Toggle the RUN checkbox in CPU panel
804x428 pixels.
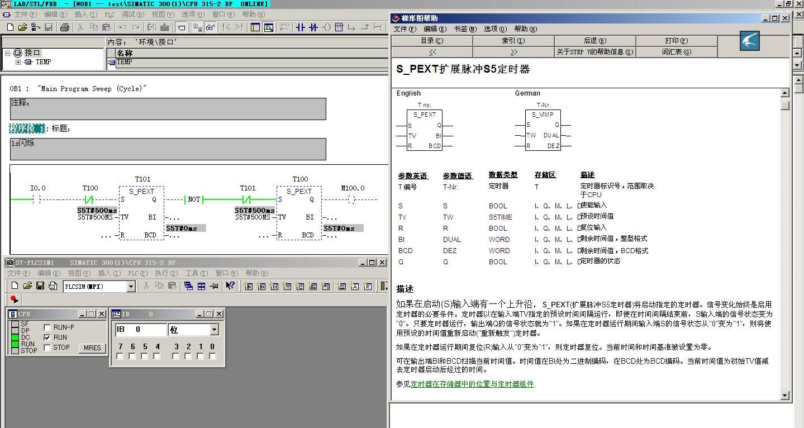[x=47, y=337]
